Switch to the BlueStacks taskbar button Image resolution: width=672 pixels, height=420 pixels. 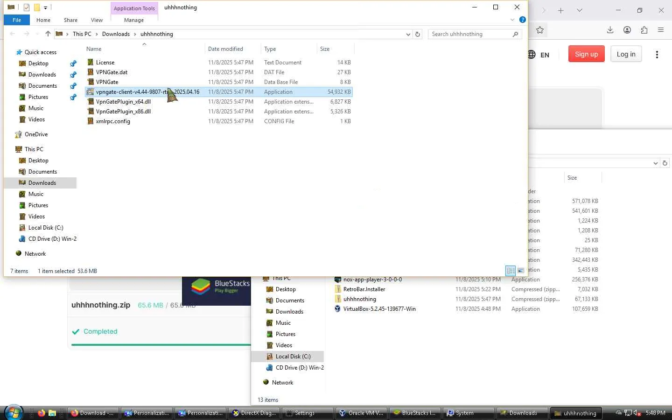click(x=416, y=413)
